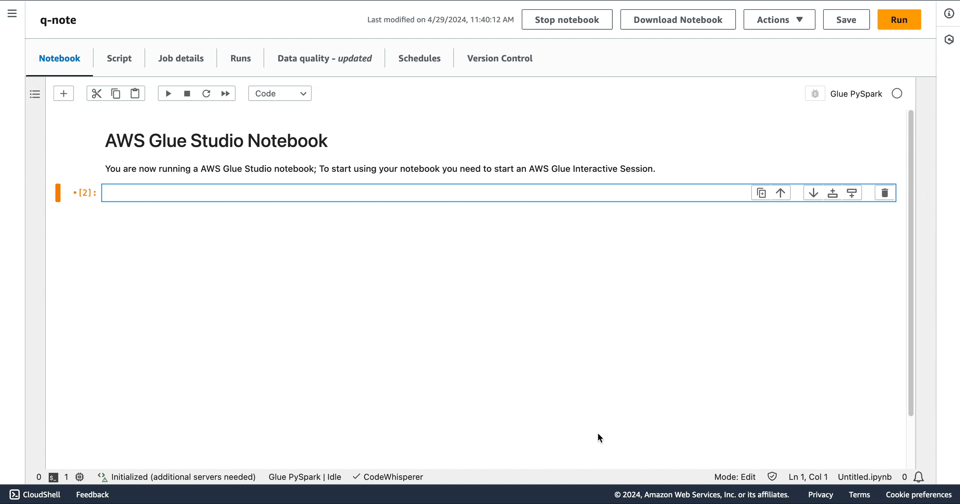Viewport: 960px width, 504px height.
Task: Toggle the CodeWhisperer status item
Action: [x=388, y=477]
